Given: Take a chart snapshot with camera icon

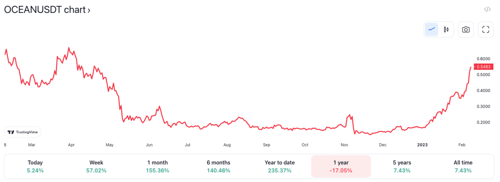Looking at the screenshot, I should pyautogui.click(x=466, y=30).
